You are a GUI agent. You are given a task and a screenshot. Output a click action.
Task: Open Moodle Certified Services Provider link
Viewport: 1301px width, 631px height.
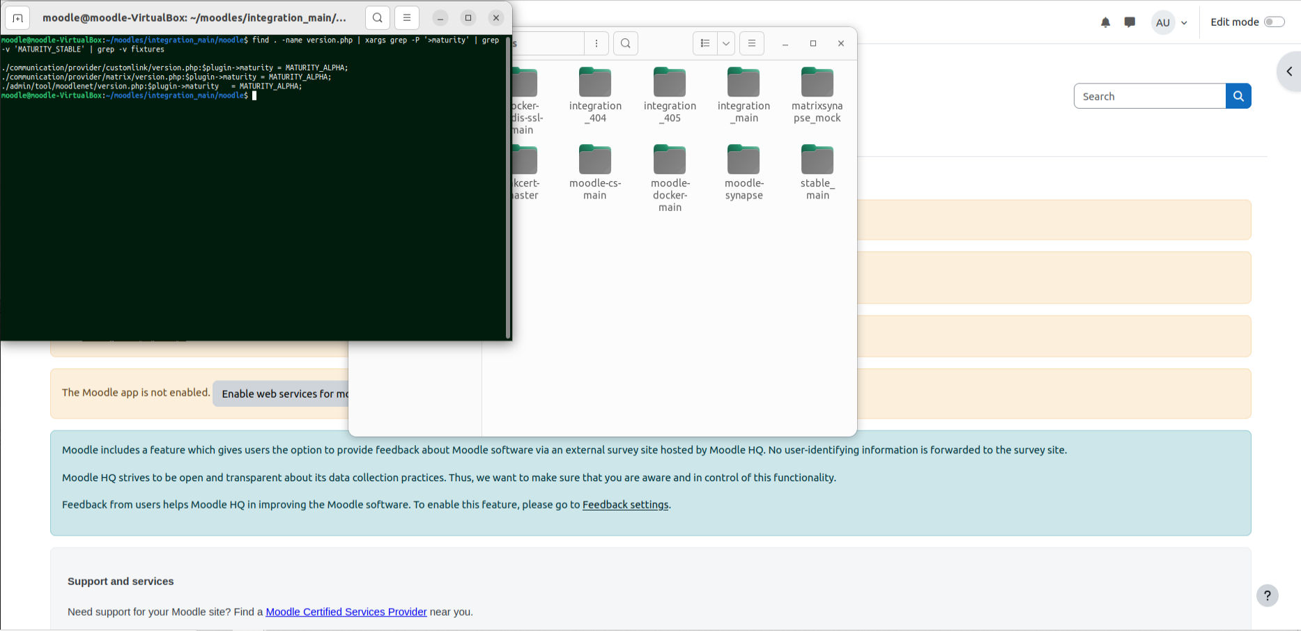click(x=346, y=612)
